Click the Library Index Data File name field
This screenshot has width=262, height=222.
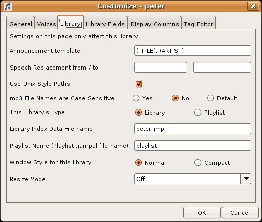pos(192,129)
